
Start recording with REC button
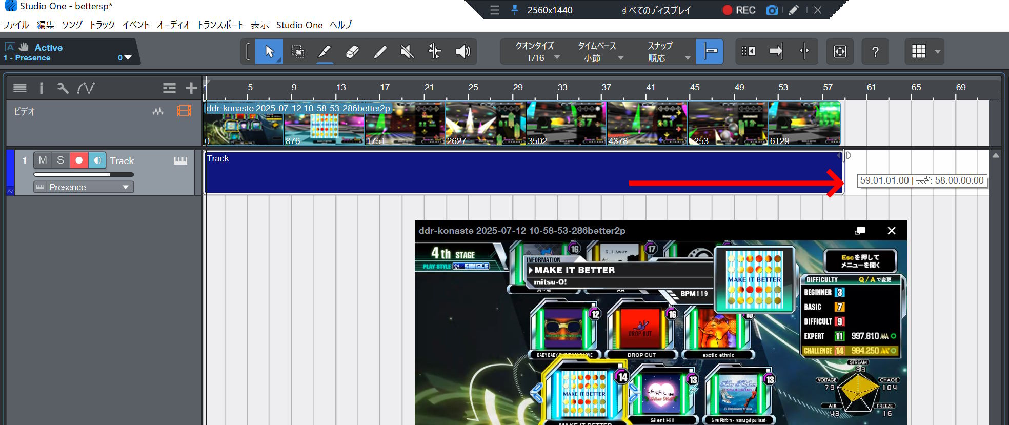(739, 10)
